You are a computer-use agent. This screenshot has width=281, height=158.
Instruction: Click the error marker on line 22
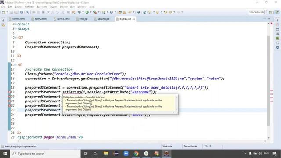[x=9, y=106]
